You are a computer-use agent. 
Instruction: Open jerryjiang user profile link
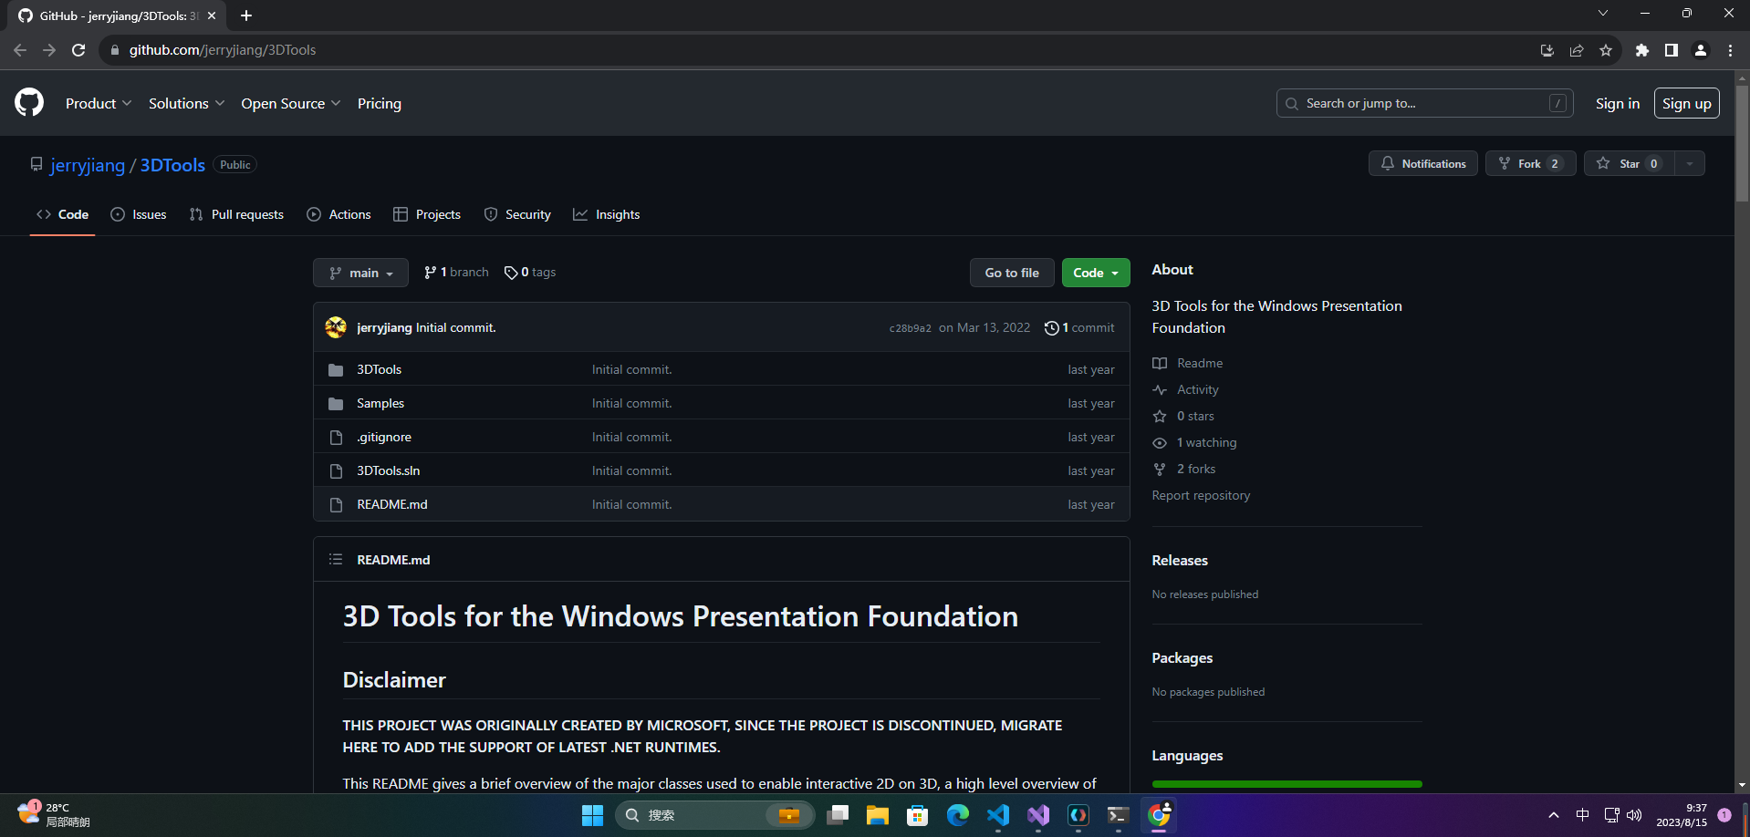(x=88, y=165)
